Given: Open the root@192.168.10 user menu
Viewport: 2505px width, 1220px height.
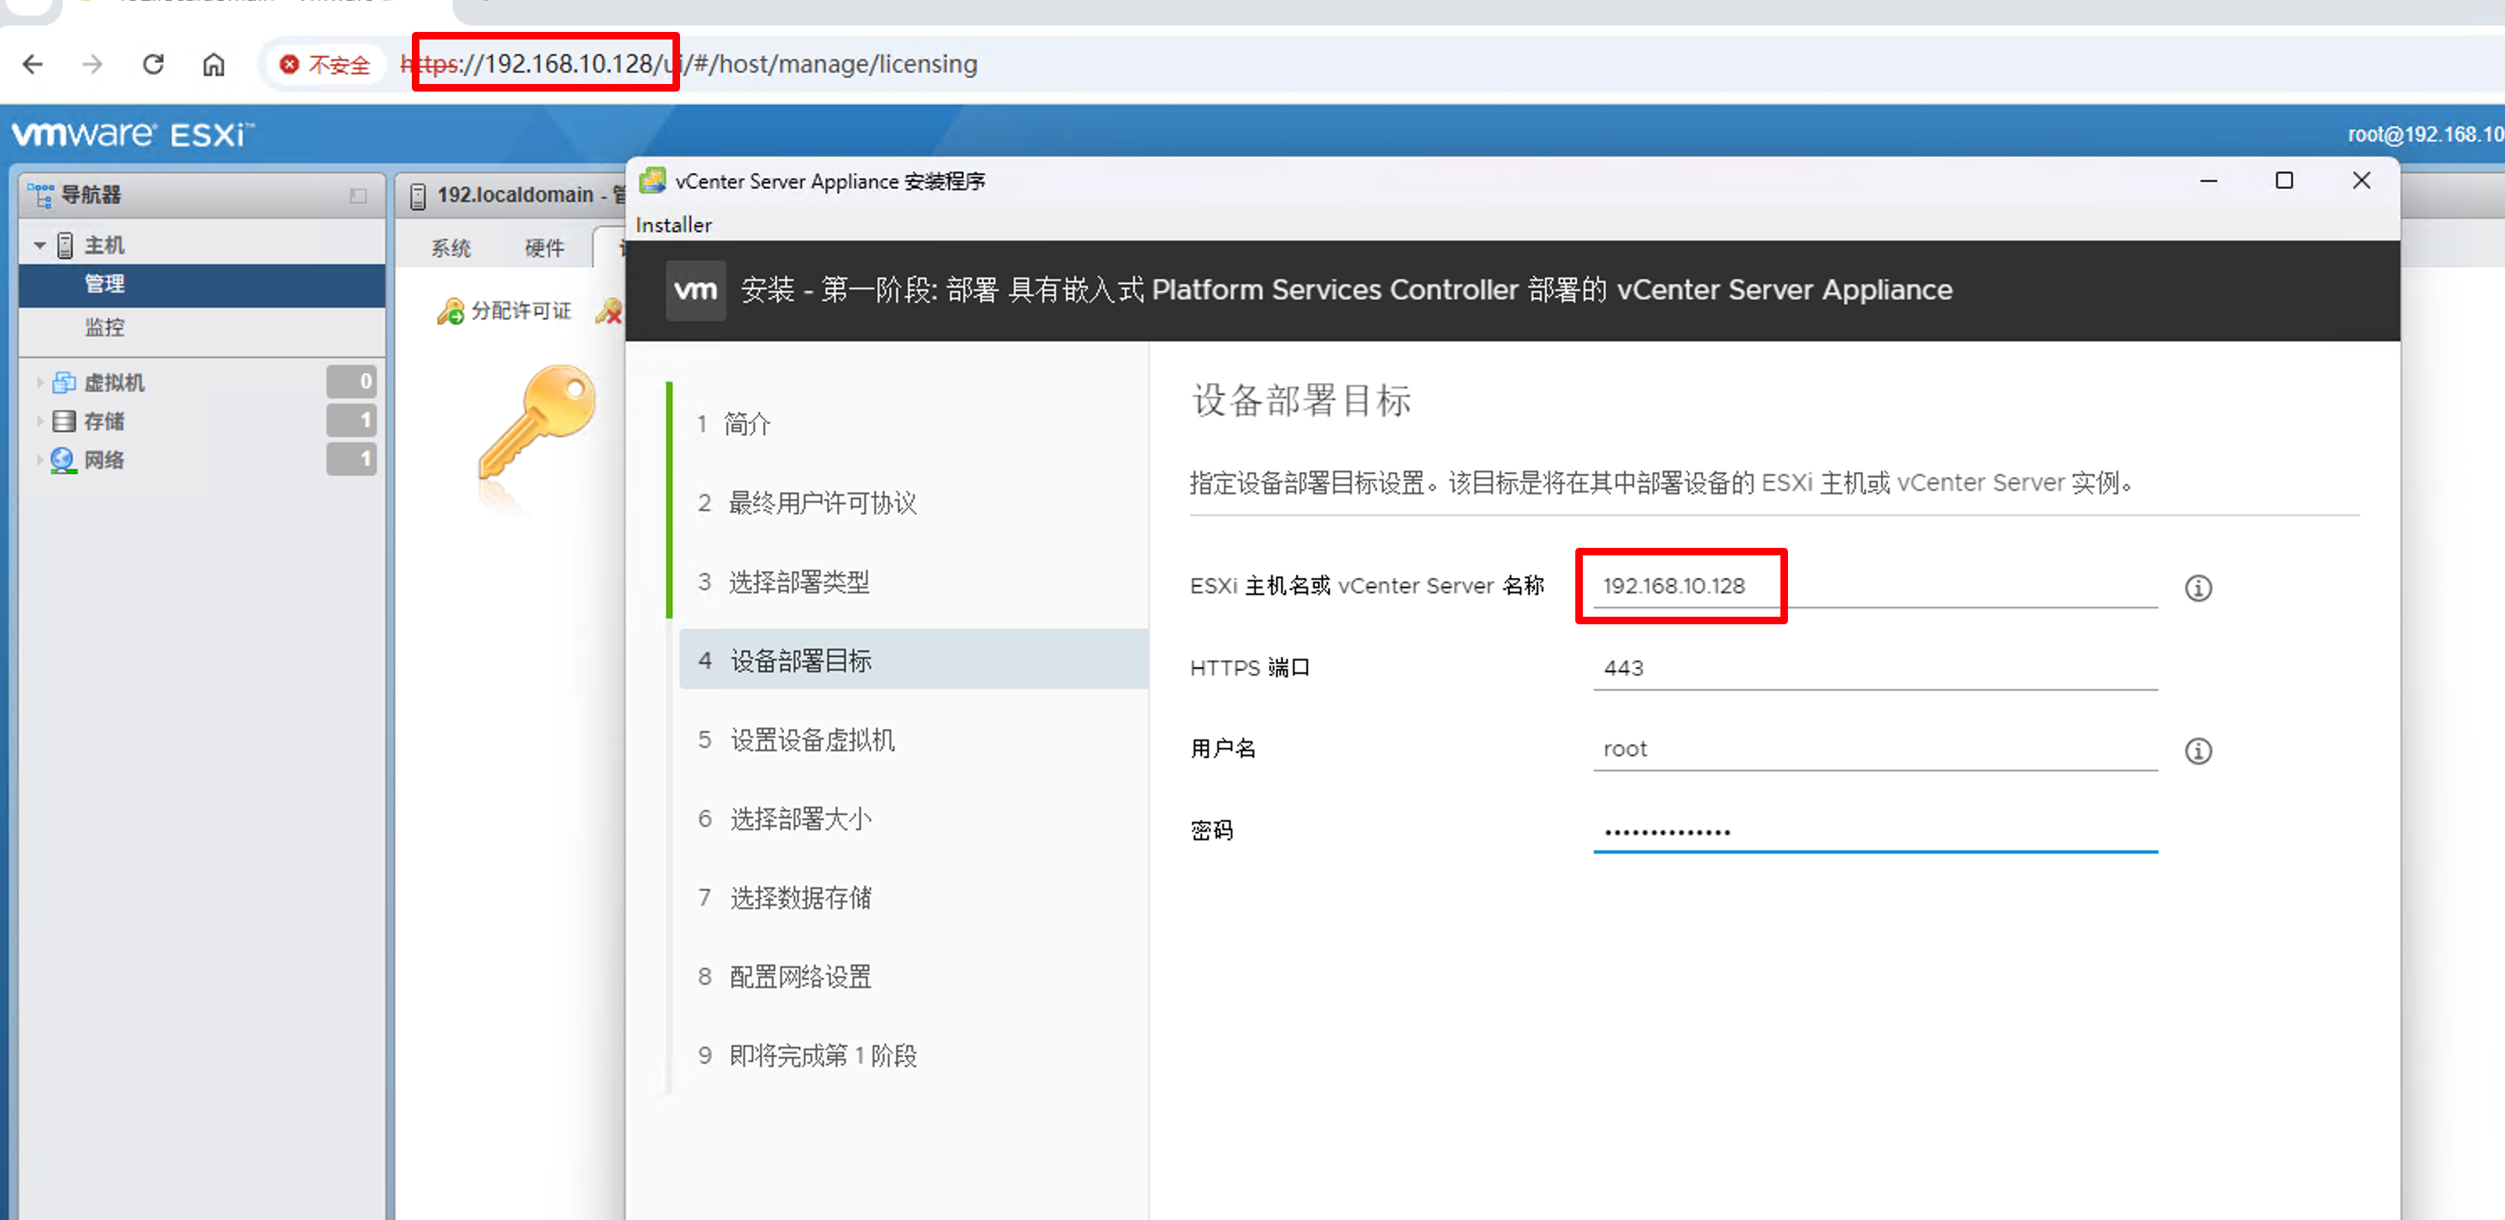Looking at the screenshot, I should click(2425, 134).
